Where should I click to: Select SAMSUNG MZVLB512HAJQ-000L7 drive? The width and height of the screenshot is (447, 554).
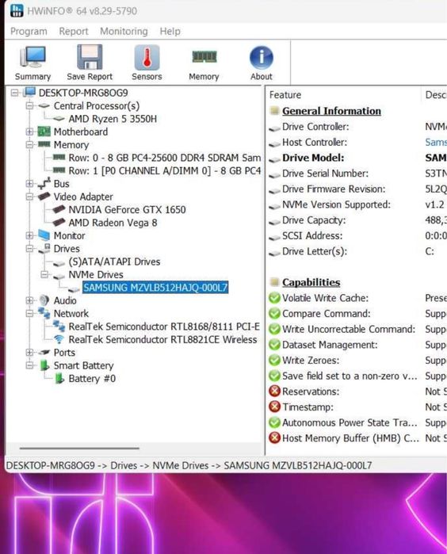click(155, 288)
